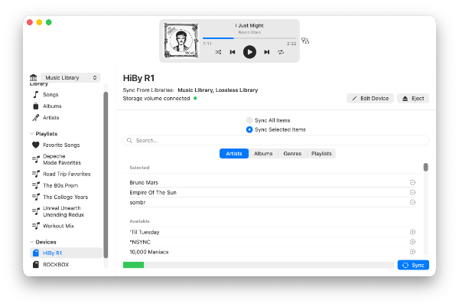Open Unreal Unearth Unending Redux playlist

point(63,211)
